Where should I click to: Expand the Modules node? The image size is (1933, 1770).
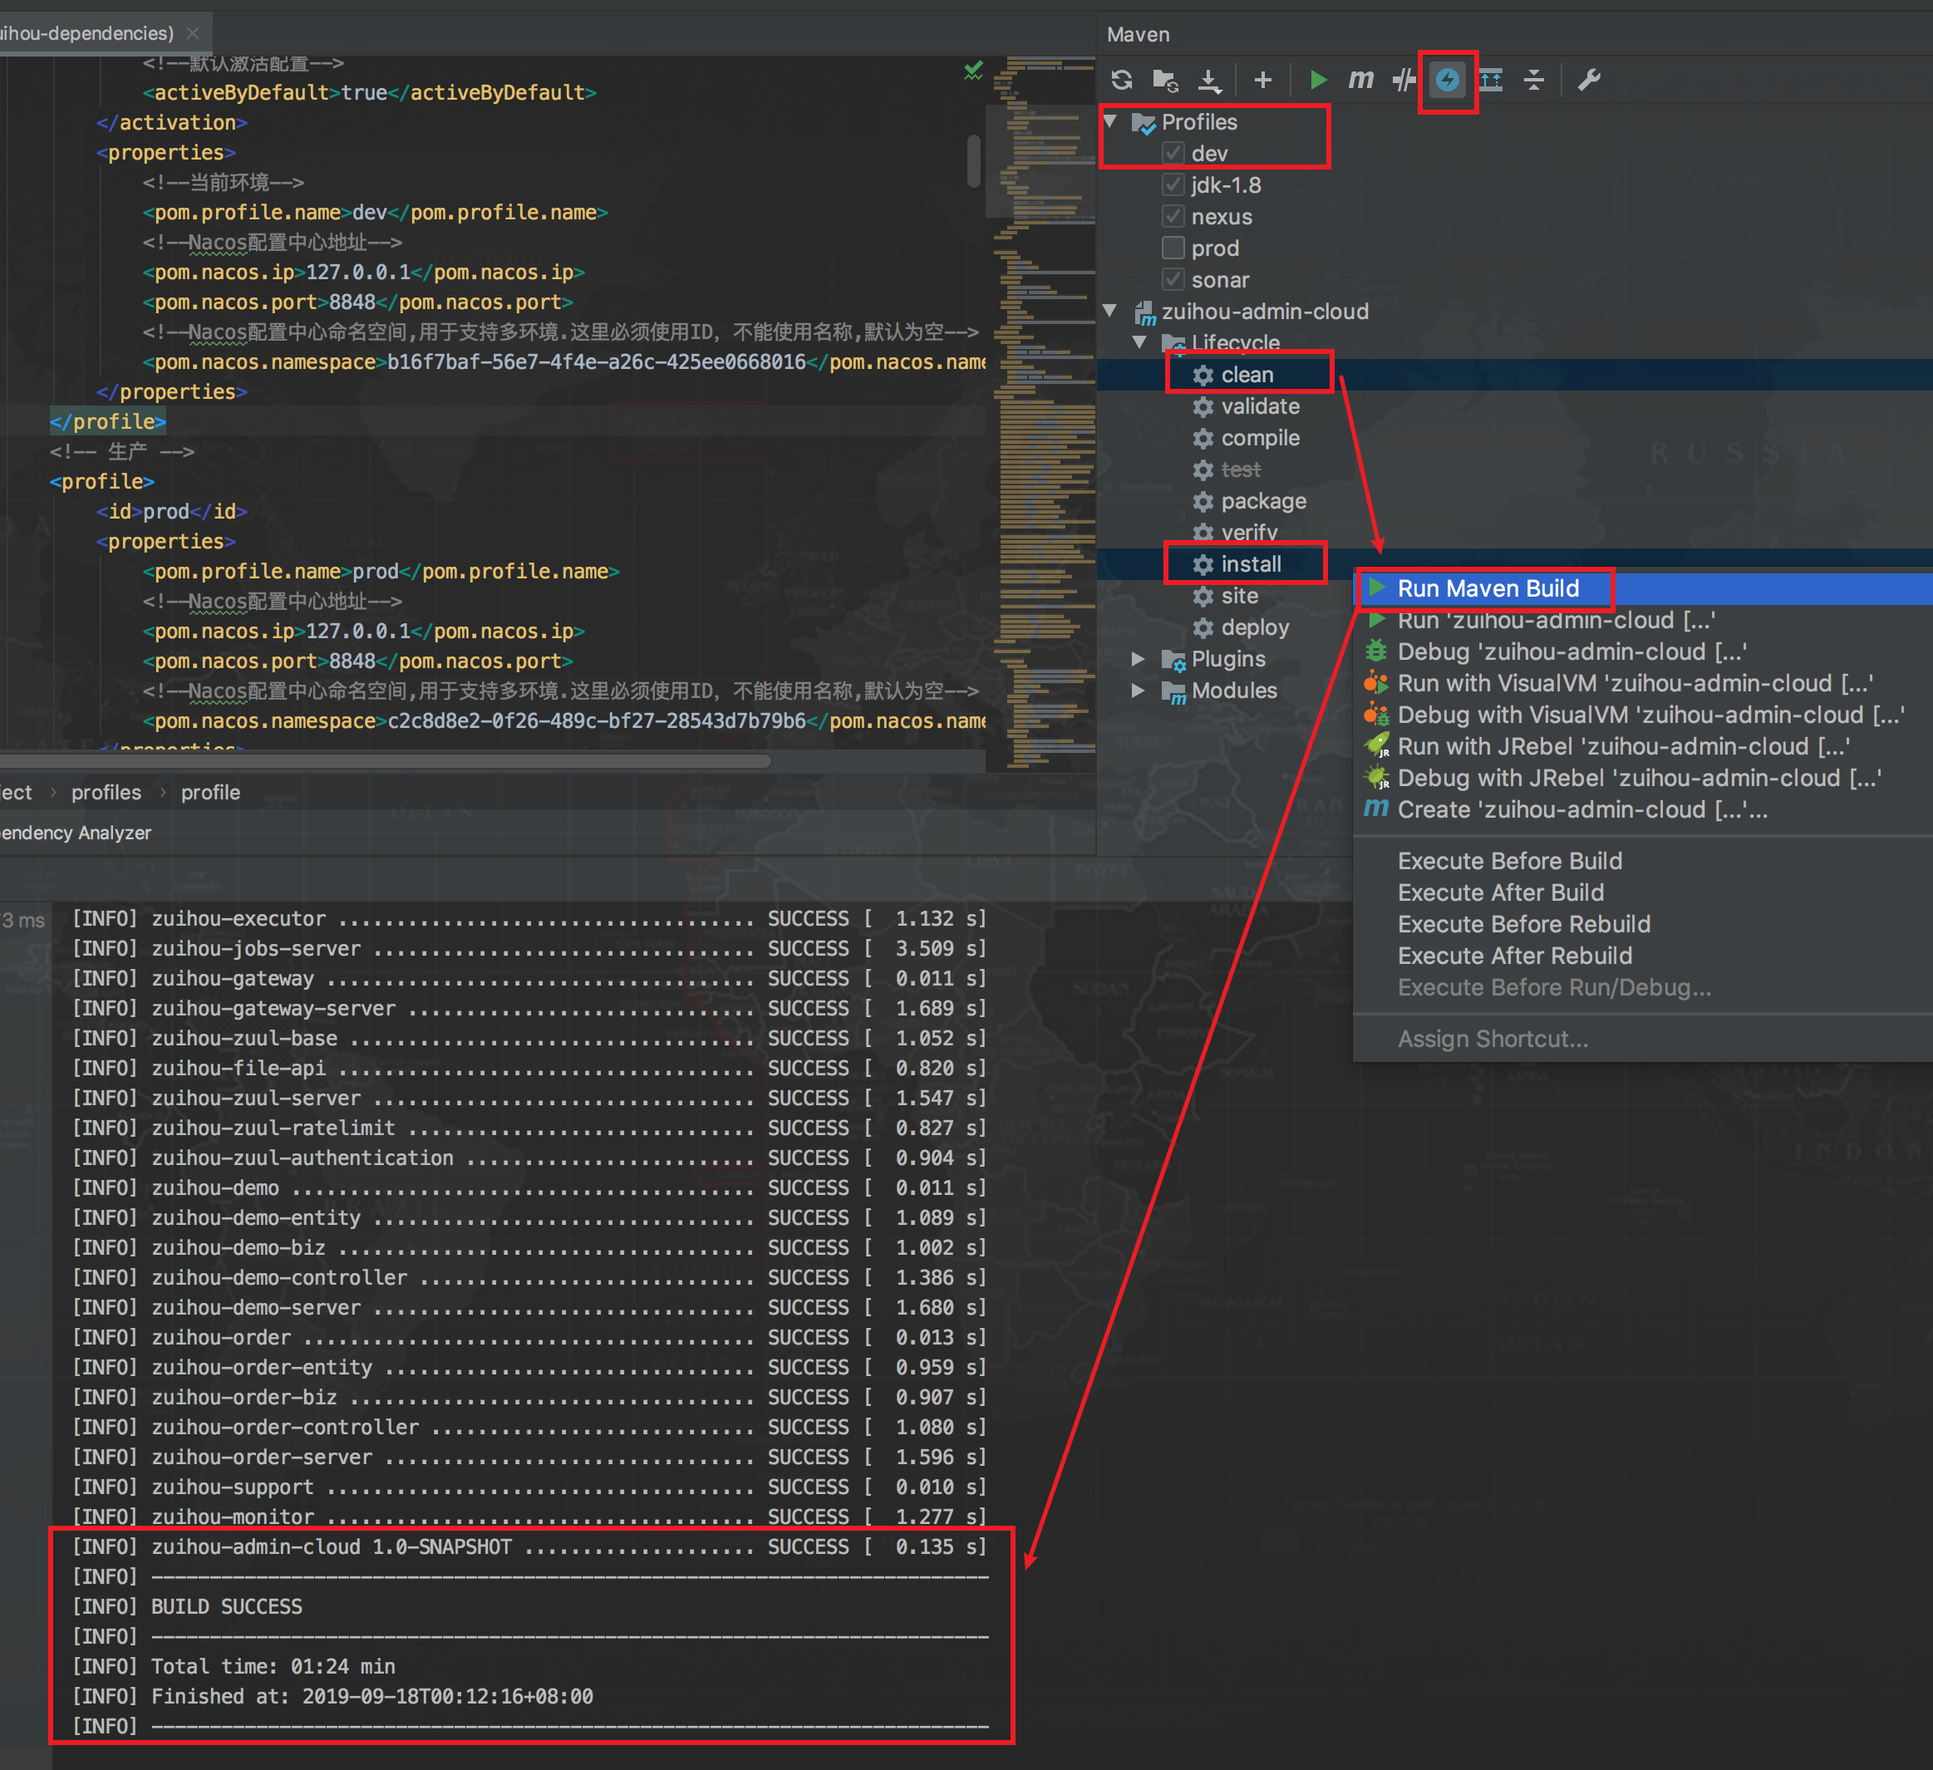point(1139,691)
